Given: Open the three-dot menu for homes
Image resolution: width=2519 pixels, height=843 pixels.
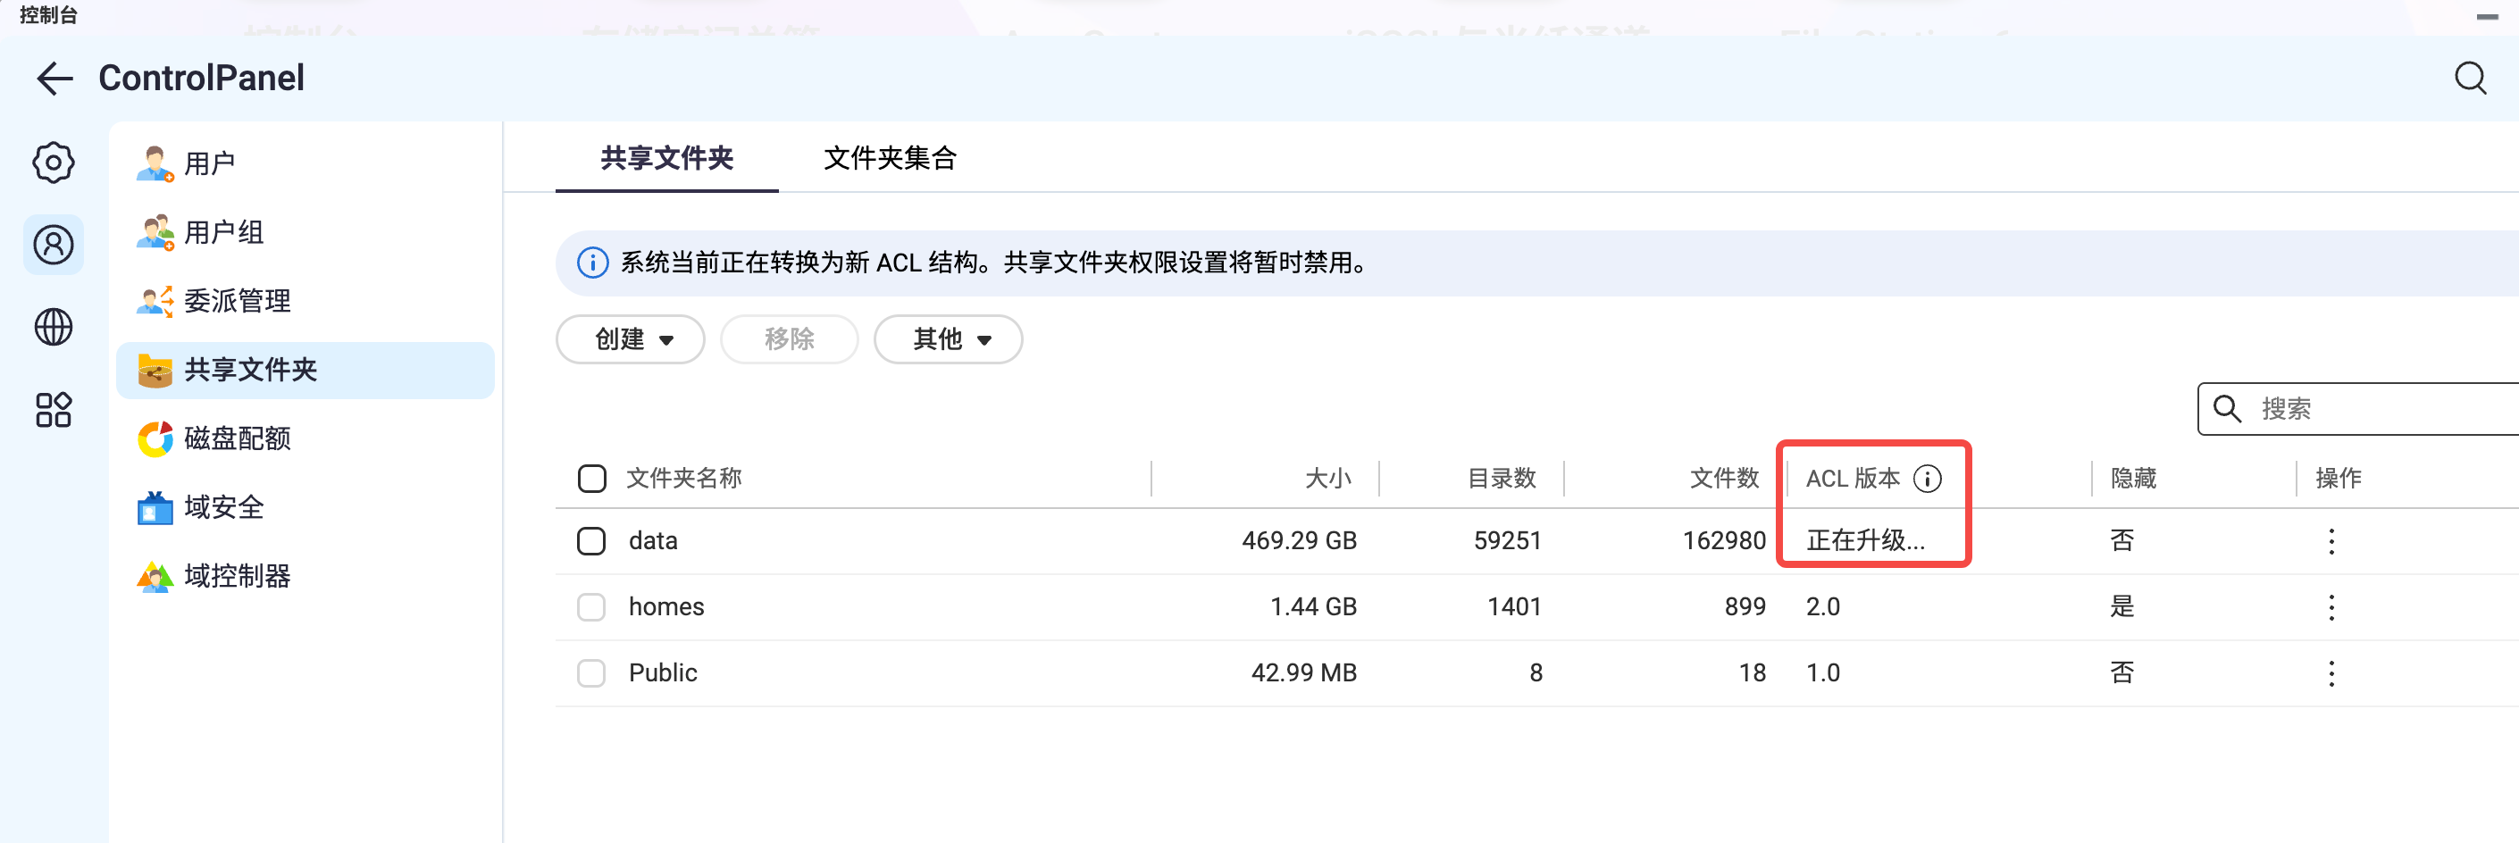Looking at the screenshot, I should [x=2331, y=607].
